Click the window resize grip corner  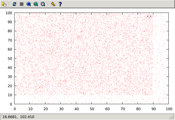click(x=172, y=117)
